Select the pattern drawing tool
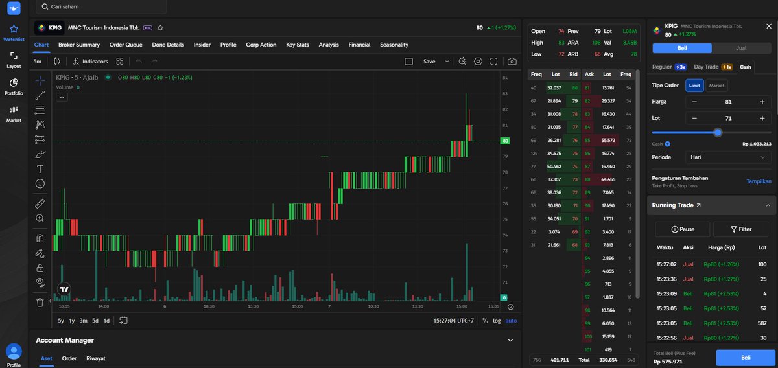Image resolution: width=778 pixels, height=368 pixels. click(40, 124)
